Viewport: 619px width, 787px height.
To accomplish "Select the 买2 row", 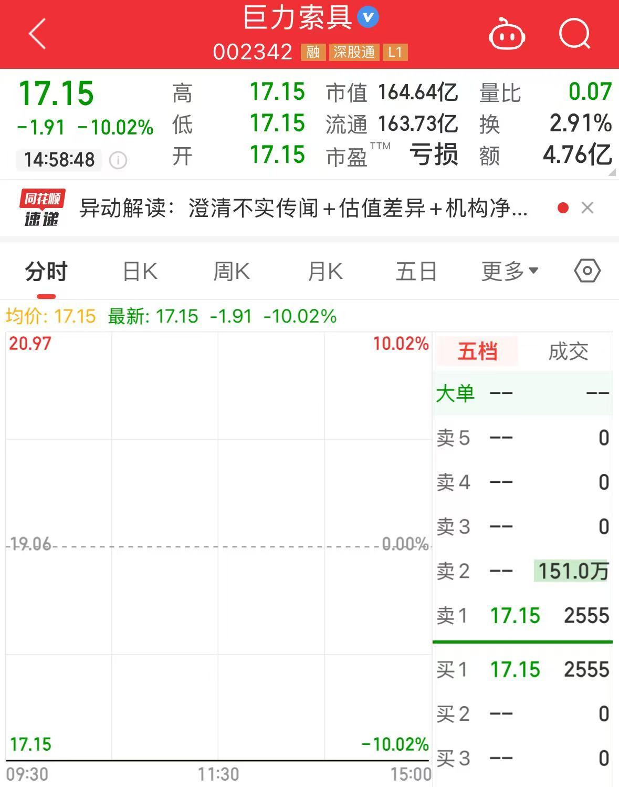I will tap(523, 714).
